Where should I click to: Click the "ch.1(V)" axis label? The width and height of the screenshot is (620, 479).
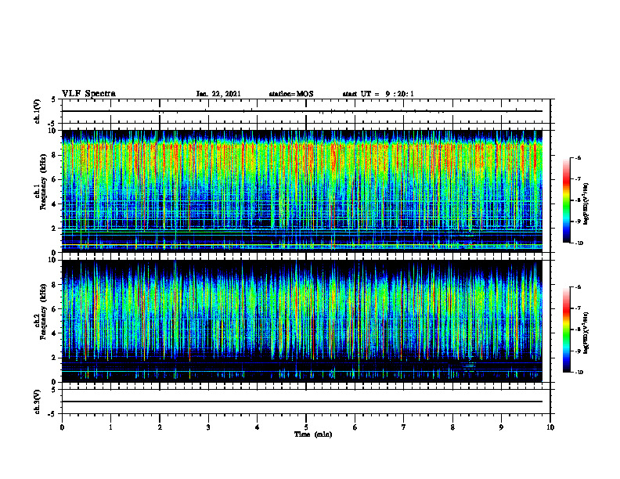tap(38, 111)
